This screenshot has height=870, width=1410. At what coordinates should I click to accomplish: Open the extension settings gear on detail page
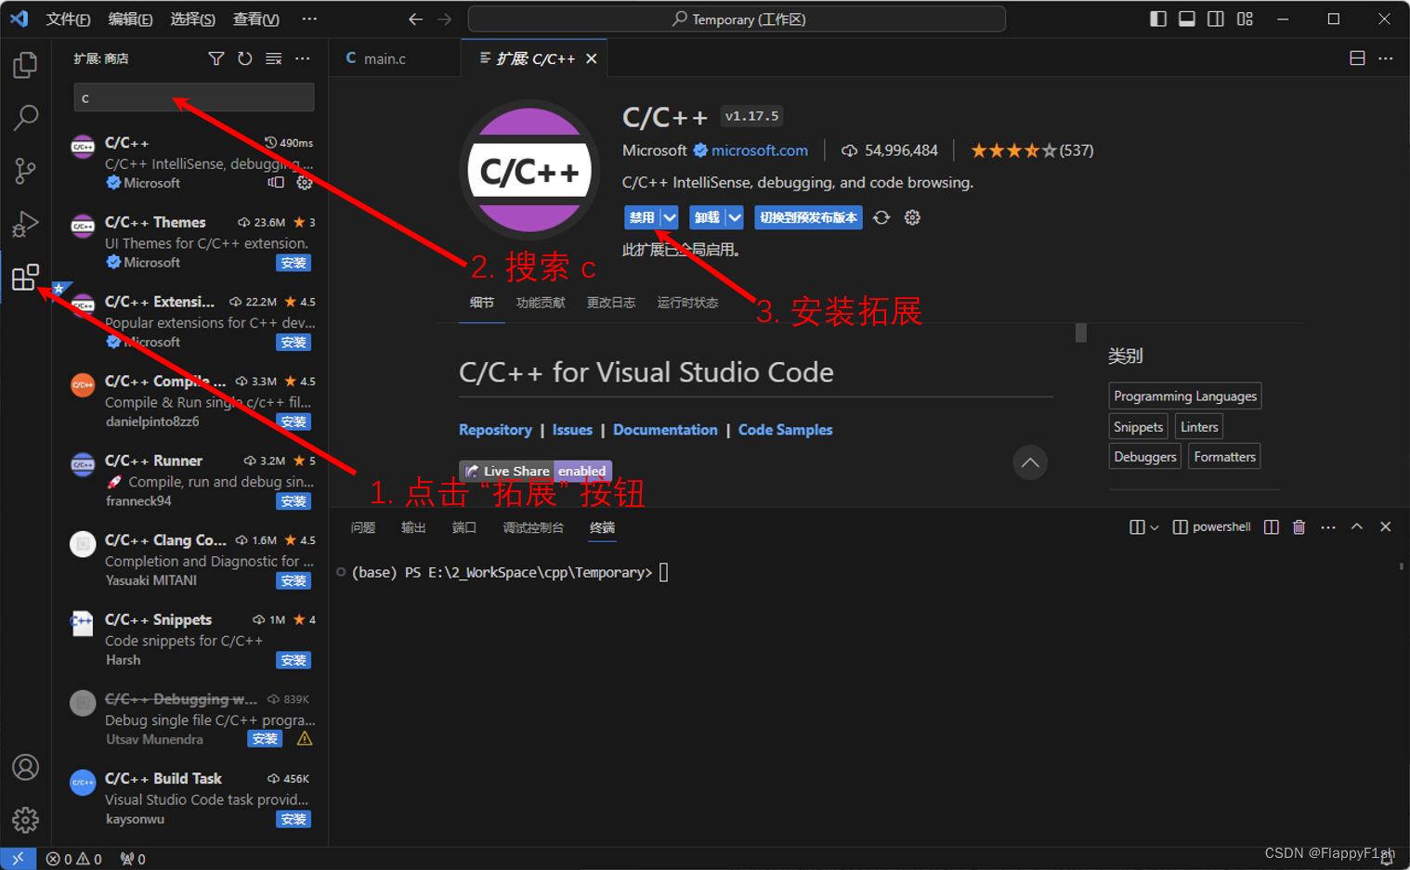pos(912,217)
